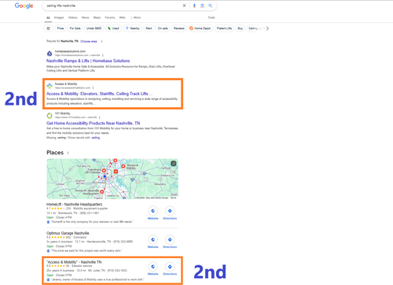Open the Tools options
Viewport: 393px width, 285px height.
(x=211, y=17)
